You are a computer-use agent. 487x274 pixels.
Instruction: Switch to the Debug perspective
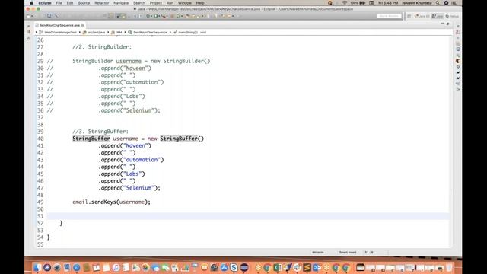coord(452,16)
